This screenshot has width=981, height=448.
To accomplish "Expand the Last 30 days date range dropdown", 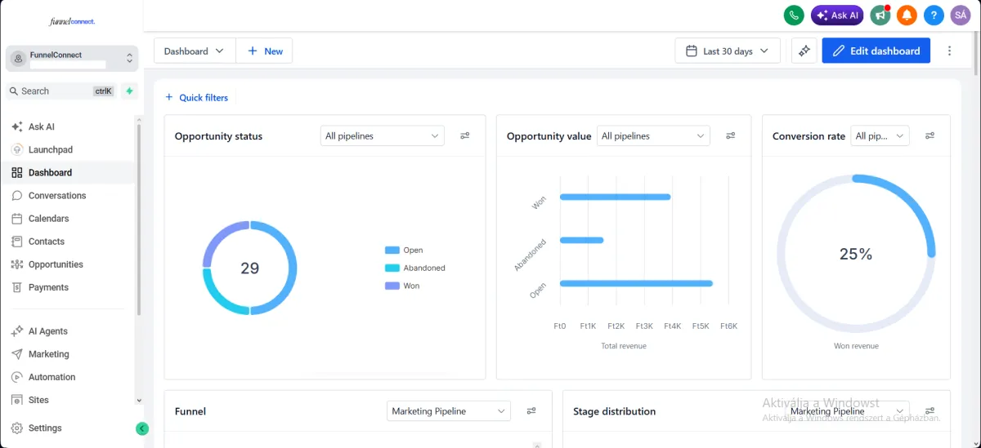I will pyautogui.click(x=728, y=51).
